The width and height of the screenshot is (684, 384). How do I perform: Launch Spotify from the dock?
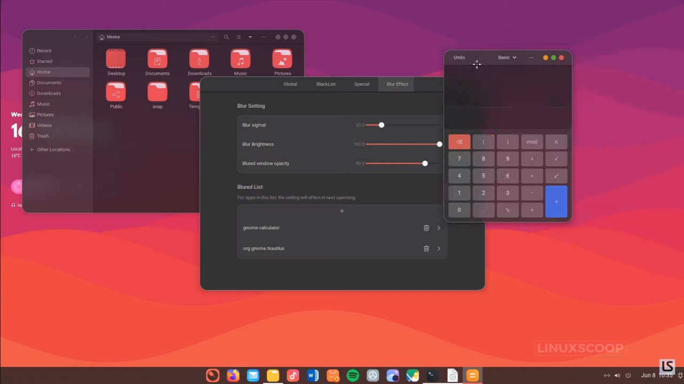[353, 375]
